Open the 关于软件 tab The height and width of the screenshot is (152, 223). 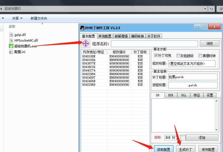(154, 36)
